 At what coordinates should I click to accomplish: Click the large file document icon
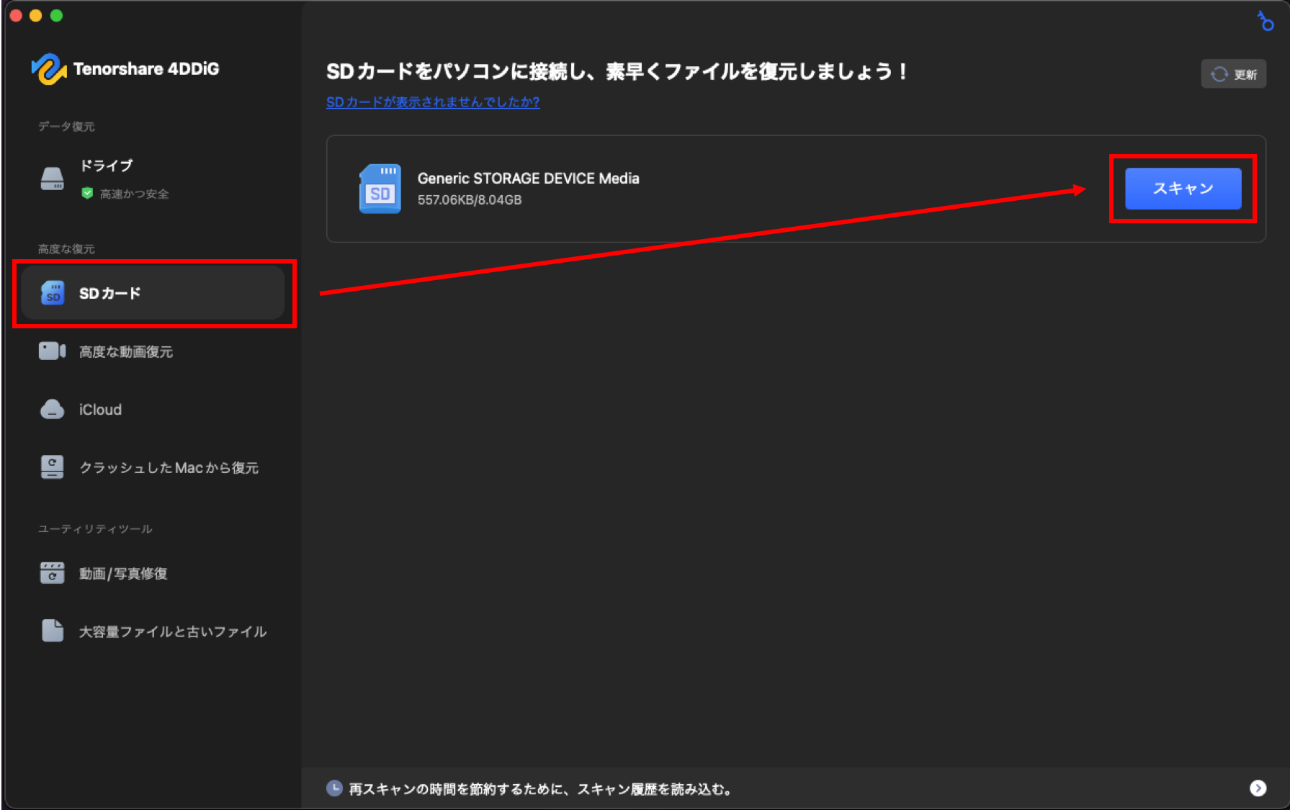(x=53, y=631)
